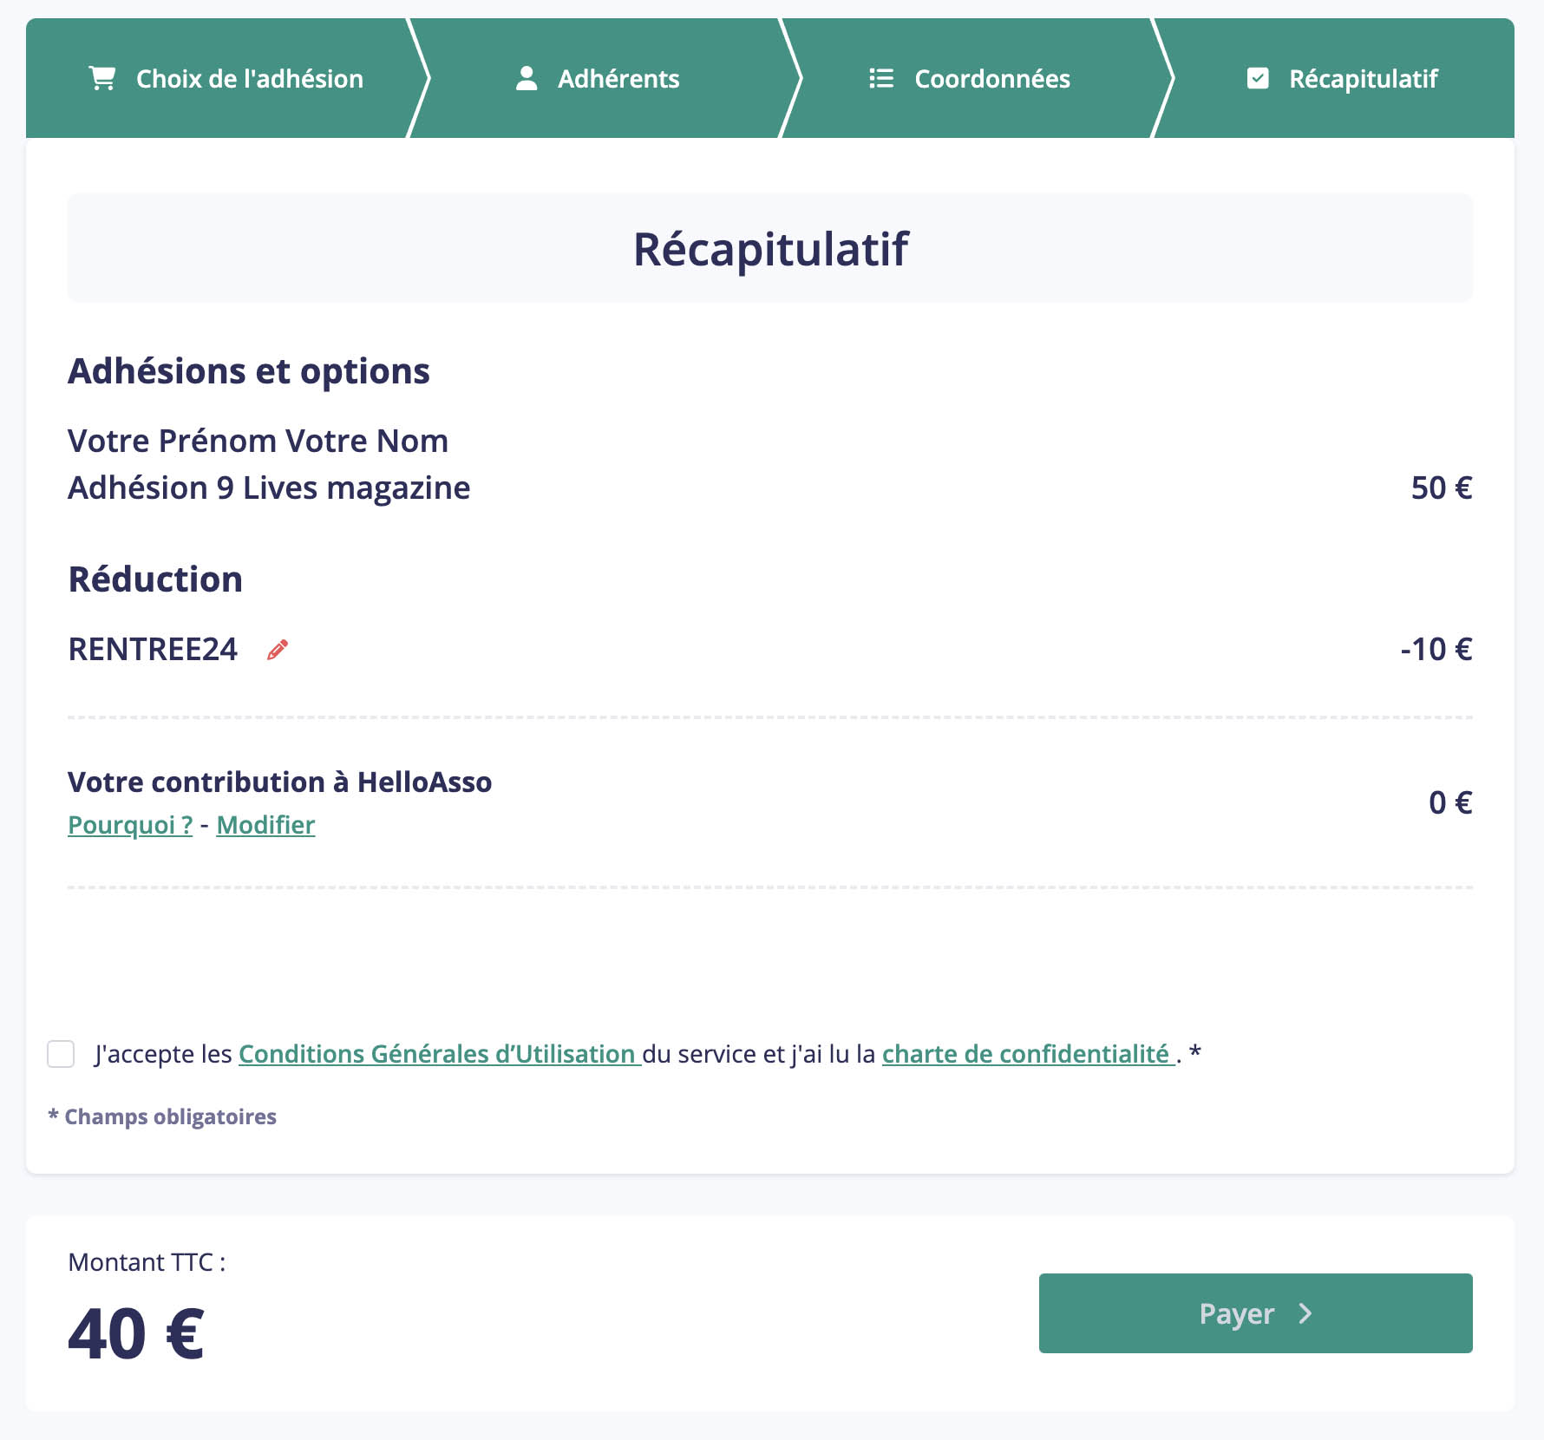Edit the RENTREE24 code via pencil icon
This screenshot has height=1440, width=1544.
pos(278,650)
